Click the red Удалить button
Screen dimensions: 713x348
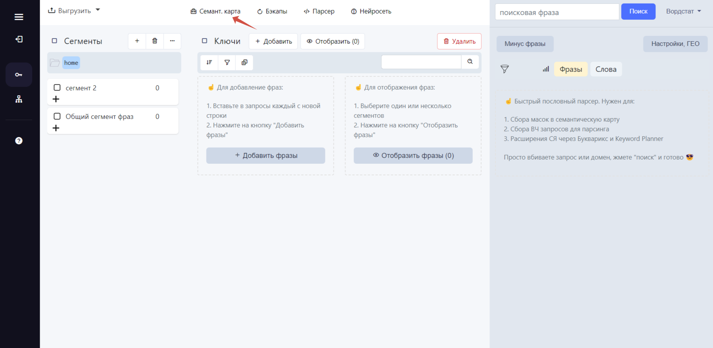point(459,41)
